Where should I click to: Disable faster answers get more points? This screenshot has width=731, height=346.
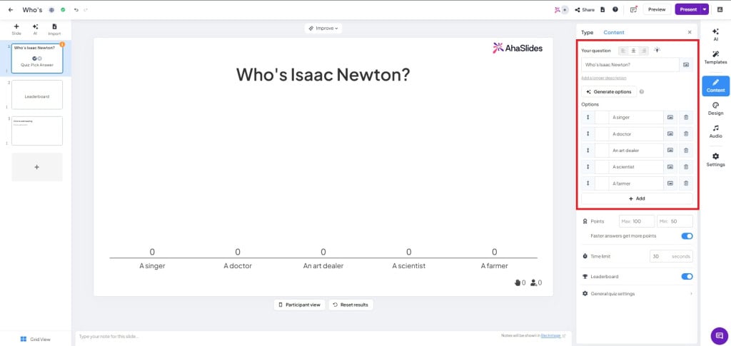click(687, 235)
